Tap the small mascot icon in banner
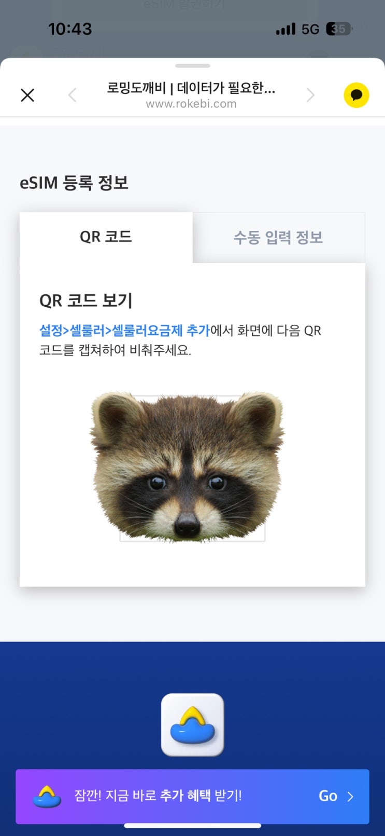The width and height of the screenshot is (385, 836). click(47, 797)
